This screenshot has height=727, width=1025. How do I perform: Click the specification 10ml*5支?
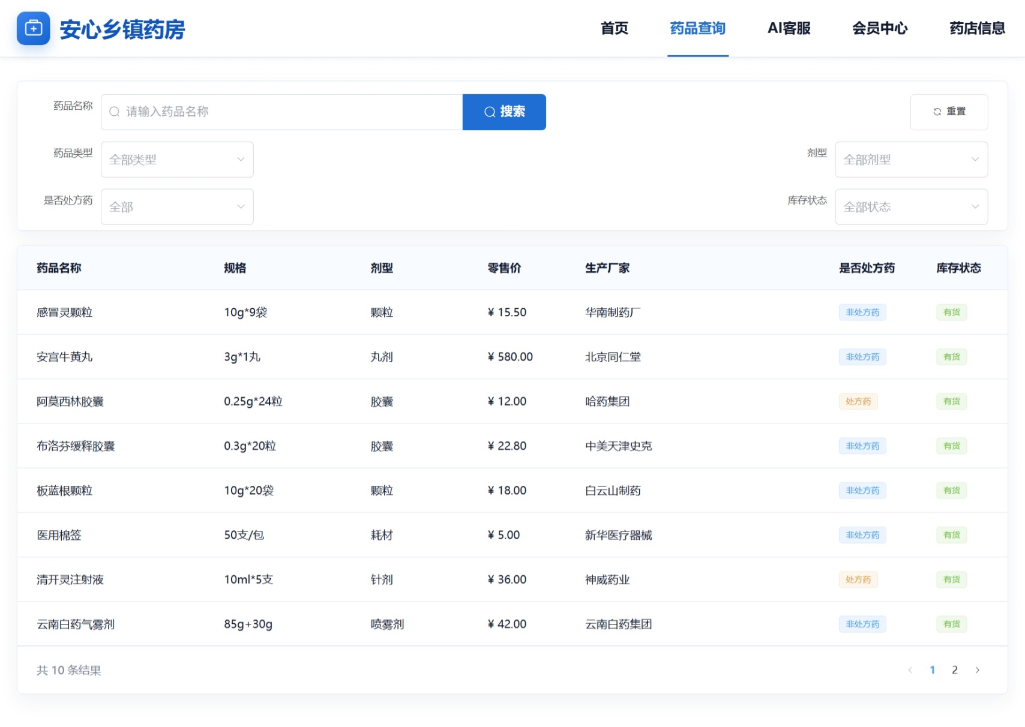pos(248,579)
